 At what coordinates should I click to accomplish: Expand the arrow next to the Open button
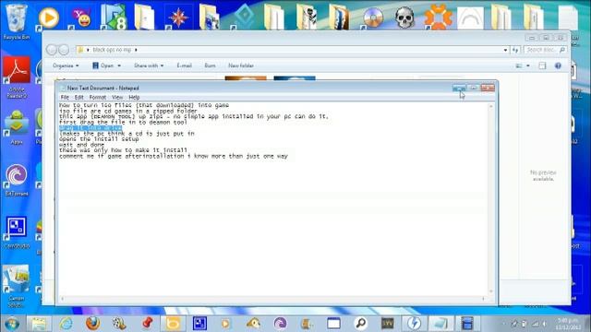119,65
